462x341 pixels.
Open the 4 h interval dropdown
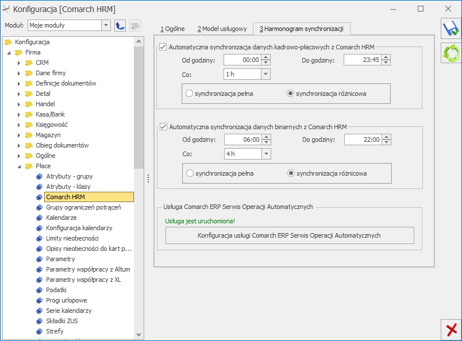[267, 154]
